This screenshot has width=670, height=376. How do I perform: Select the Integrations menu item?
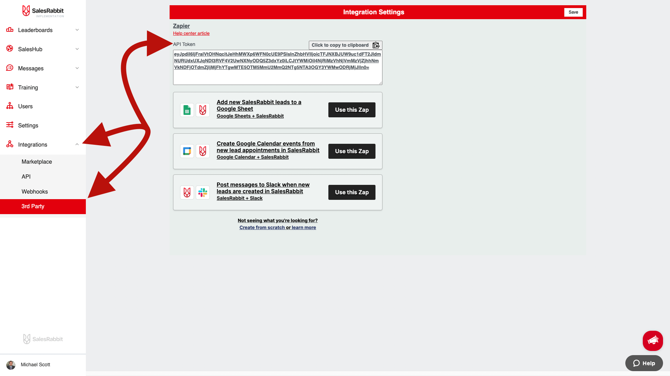click(43, 144)
